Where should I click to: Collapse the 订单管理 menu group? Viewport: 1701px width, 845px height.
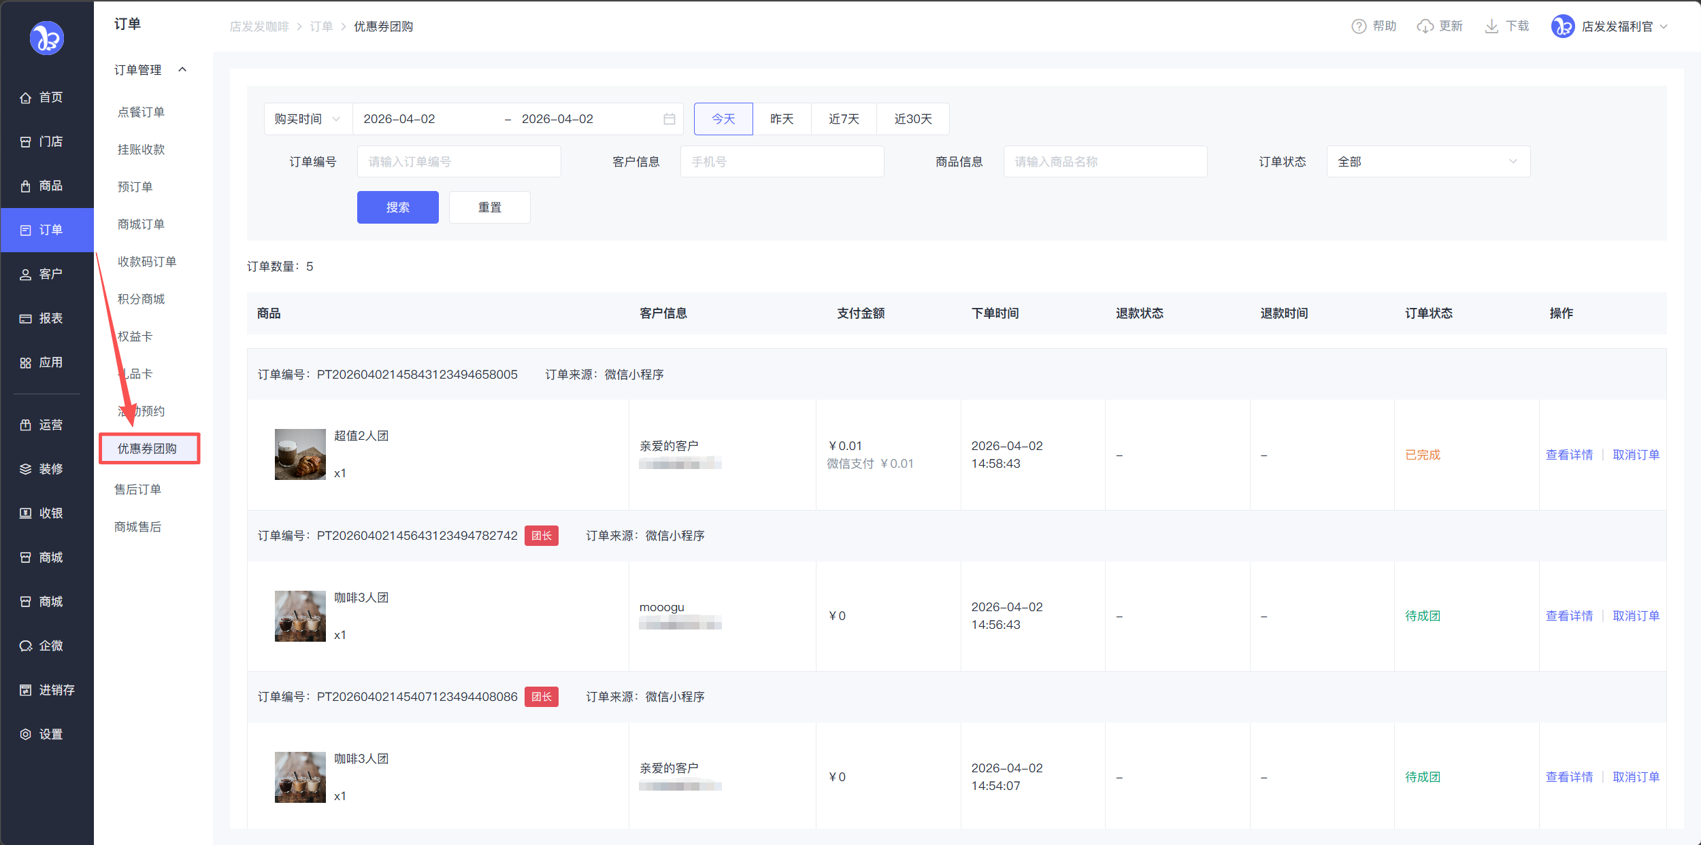click(182, 69)
